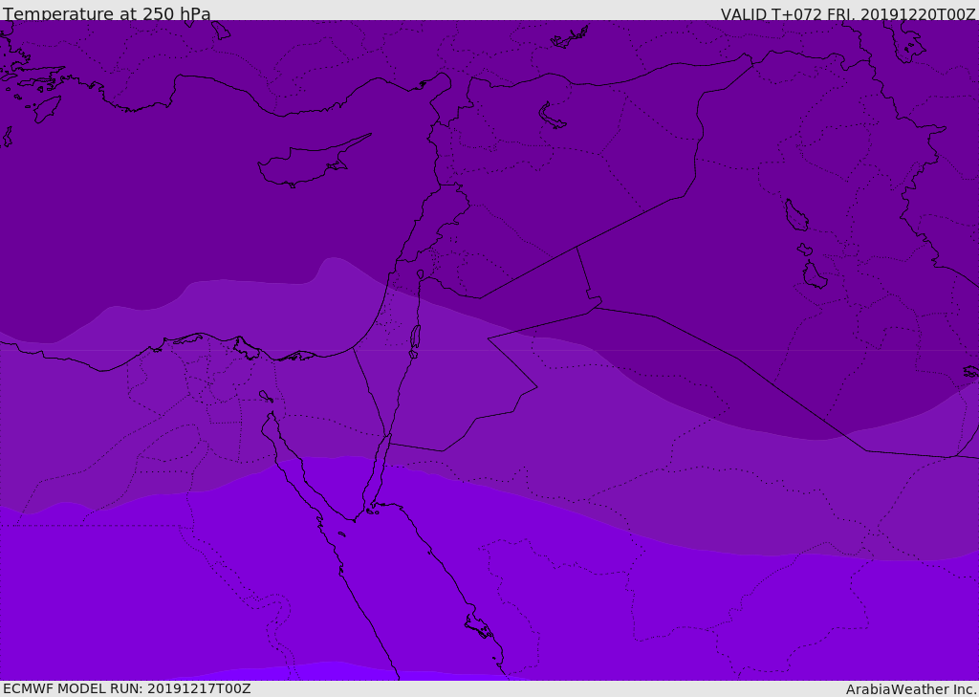Click the 'ECMWF MODEL RUN: 20191217T00Z' text
979x697 pixels.
point(127,689)
